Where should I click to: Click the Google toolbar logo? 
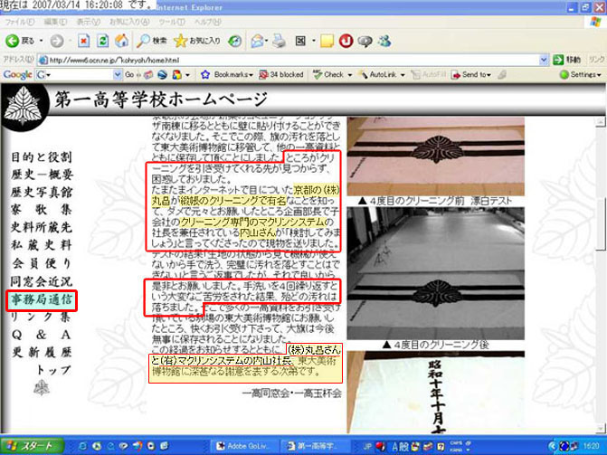point(17,75)
